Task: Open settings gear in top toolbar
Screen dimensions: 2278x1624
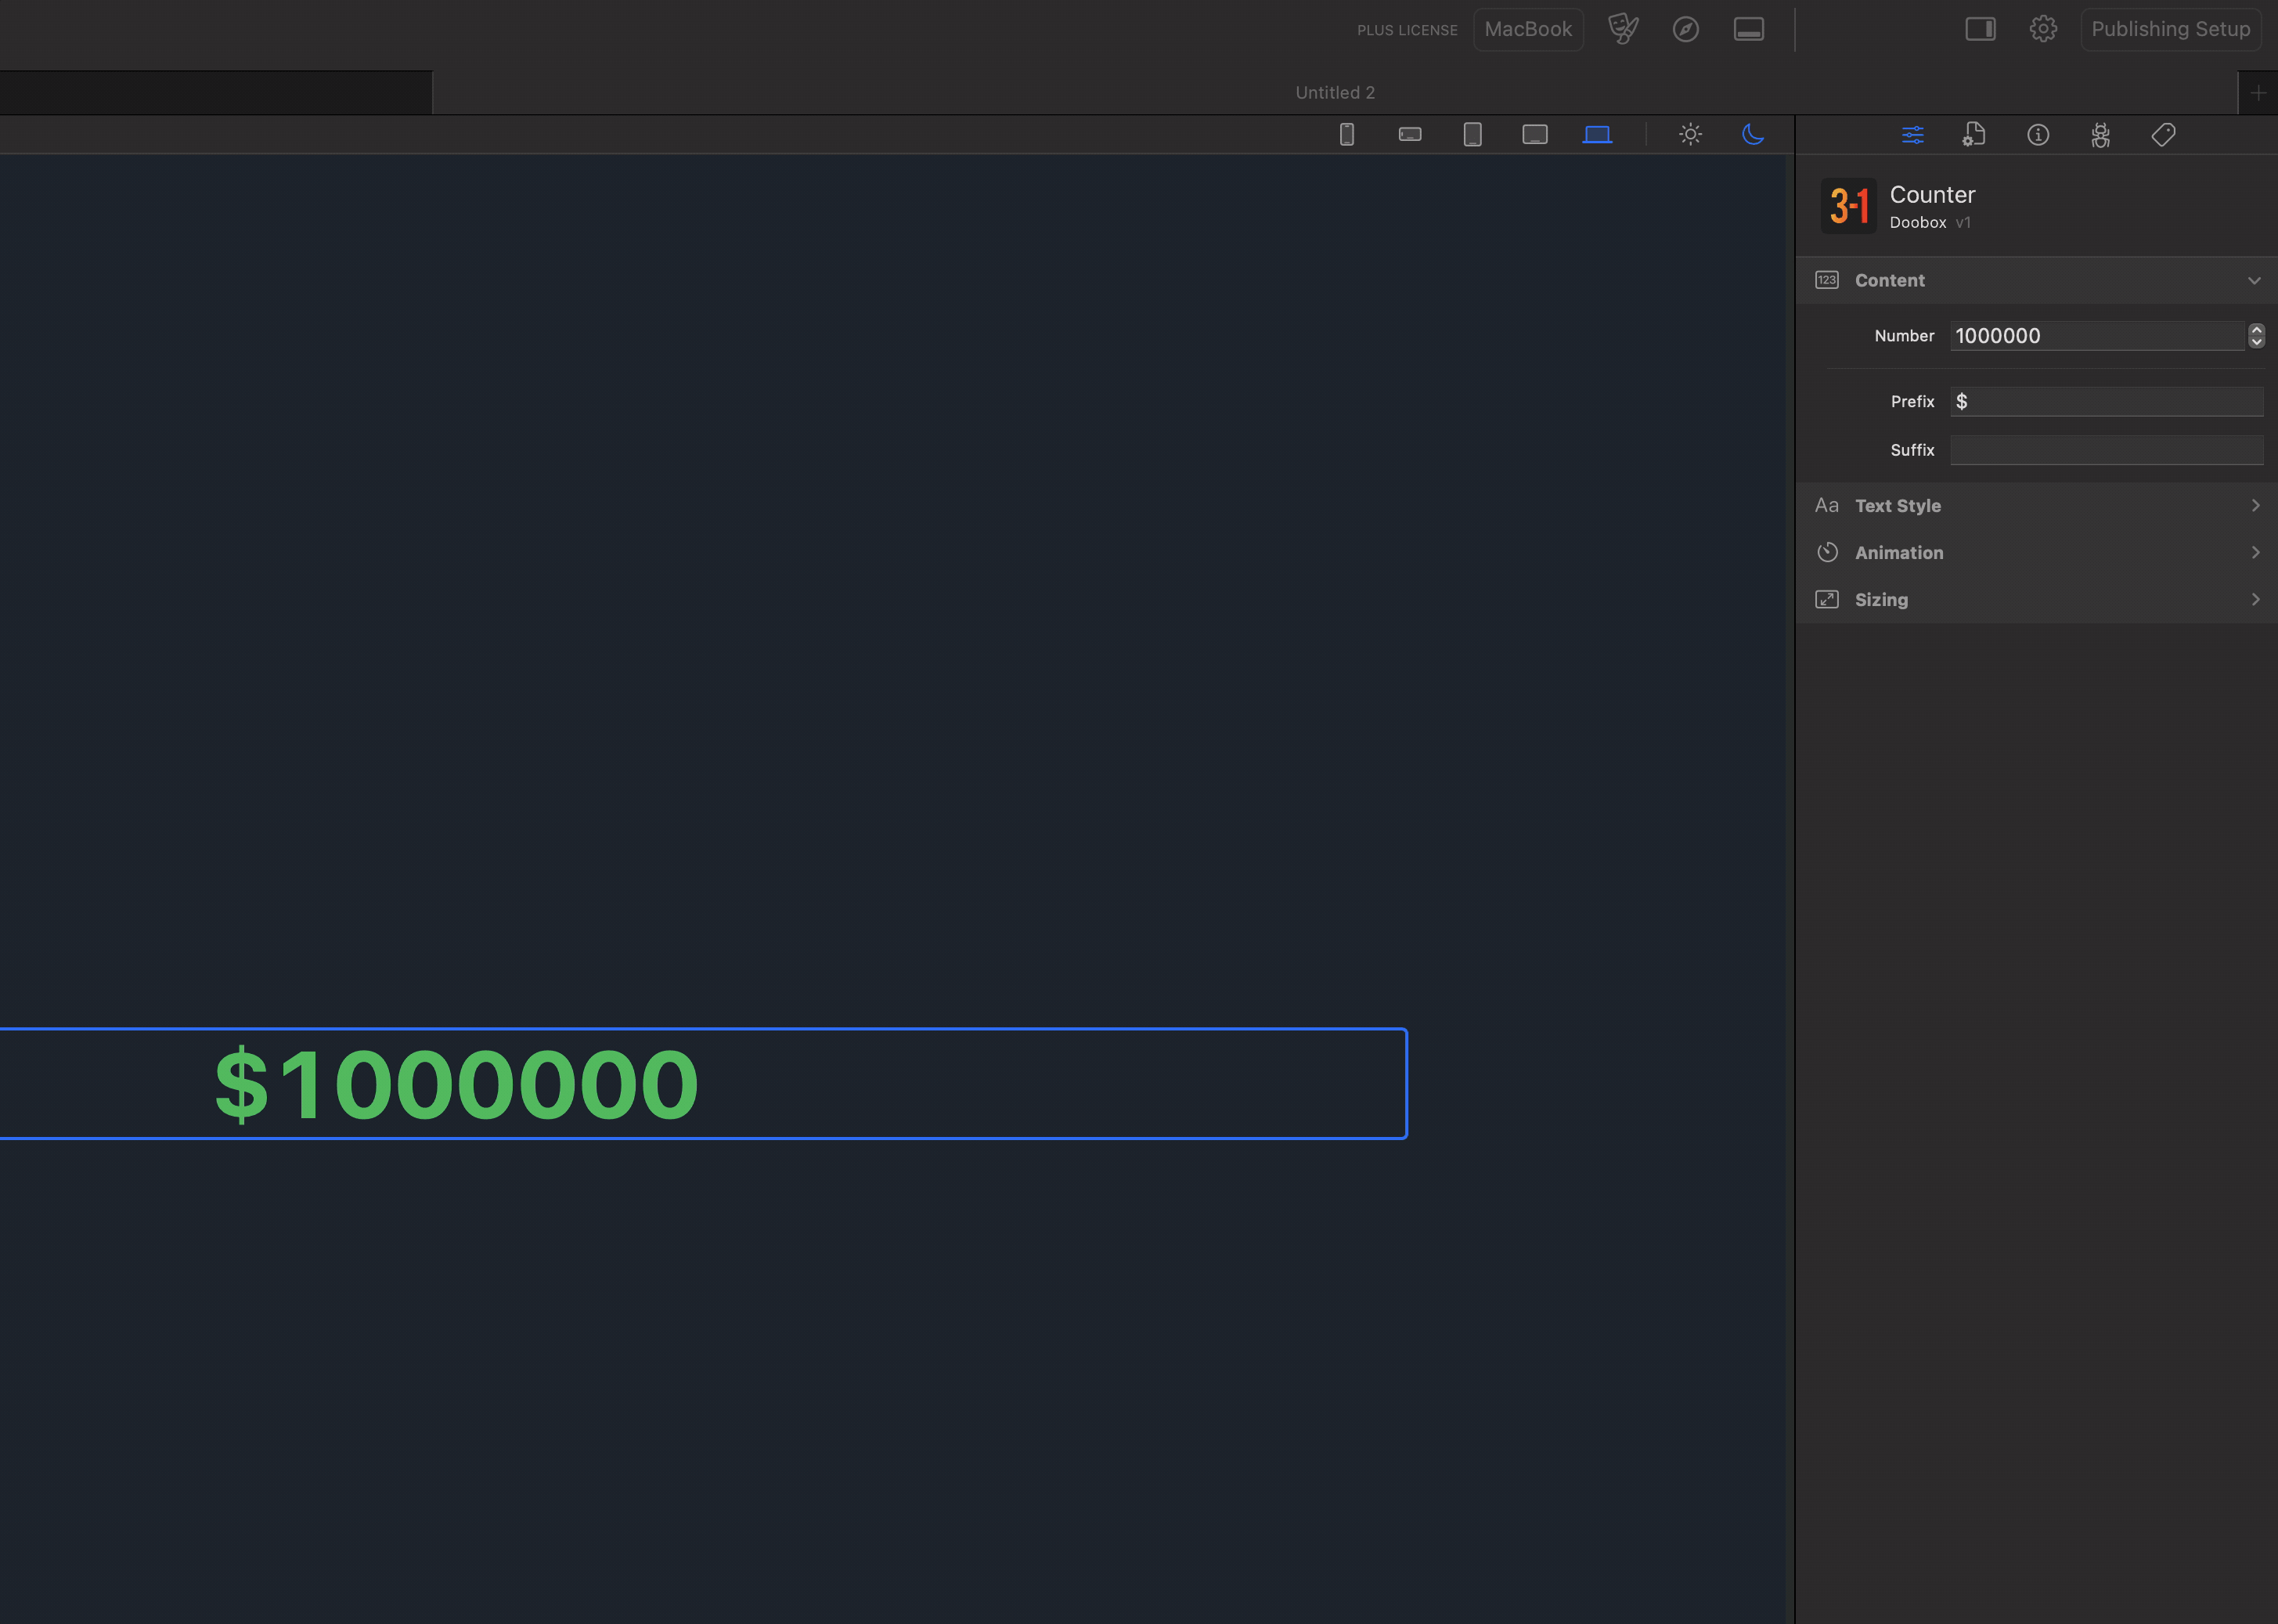Action: point(2042,29)
